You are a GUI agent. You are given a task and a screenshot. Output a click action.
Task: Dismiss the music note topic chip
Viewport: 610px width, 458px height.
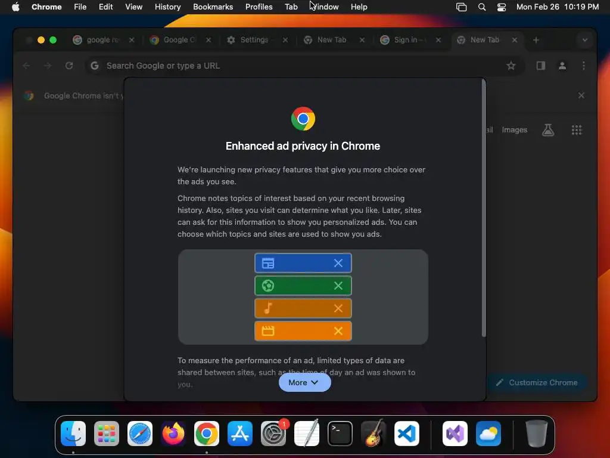pyautogui.click(x=338, y=308)
